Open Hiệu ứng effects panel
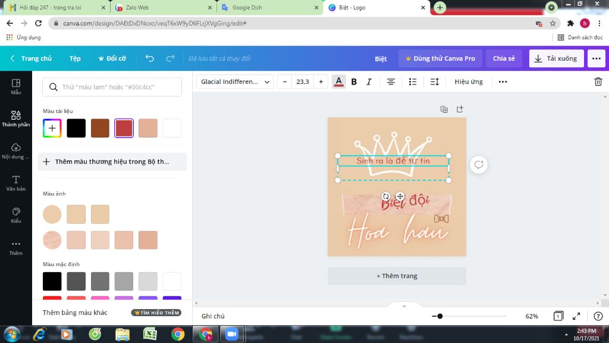Screen dimensions: 609x343 tap(469, 82)
